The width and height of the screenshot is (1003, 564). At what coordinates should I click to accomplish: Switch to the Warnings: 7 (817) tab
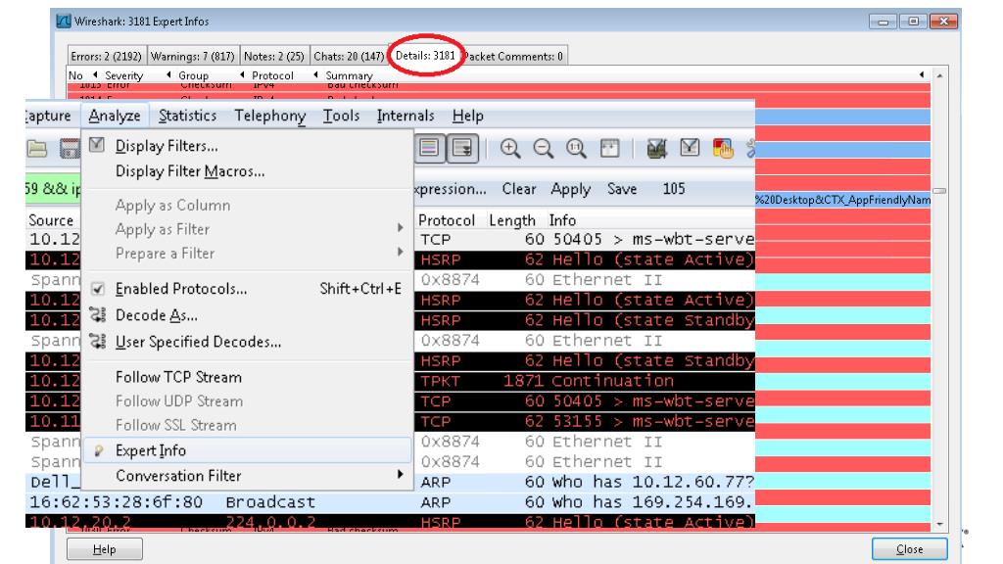tap(193, 56)
